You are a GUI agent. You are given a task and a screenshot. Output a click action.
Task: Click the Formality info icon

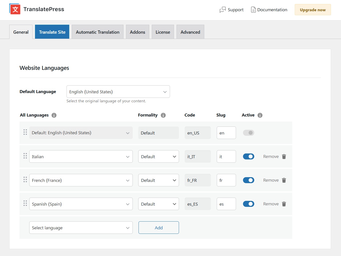click(163, 115)
